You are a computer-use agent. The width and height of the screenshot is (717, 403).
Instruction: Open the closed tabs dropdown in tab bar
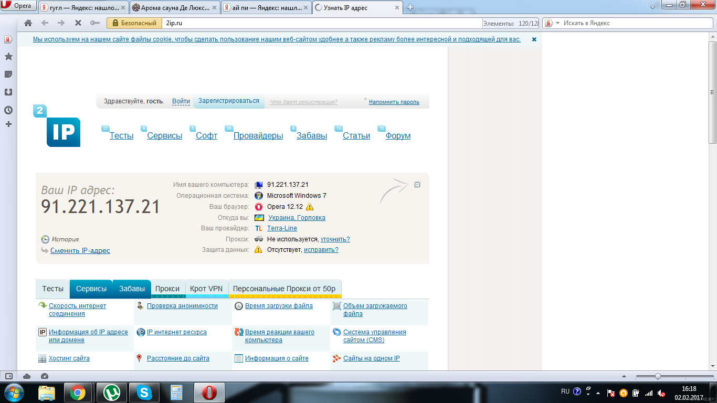[652, 7]
